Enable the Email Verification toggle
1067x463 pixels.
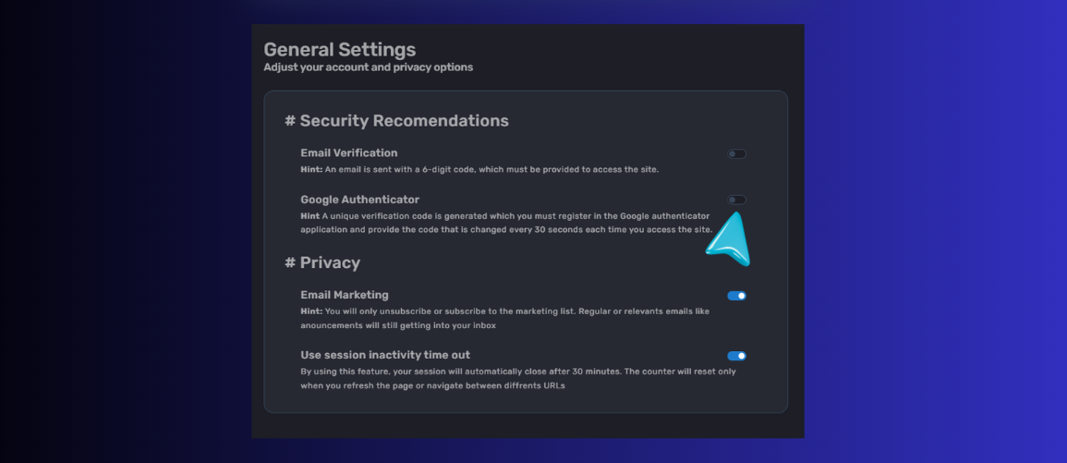[736, 154]
